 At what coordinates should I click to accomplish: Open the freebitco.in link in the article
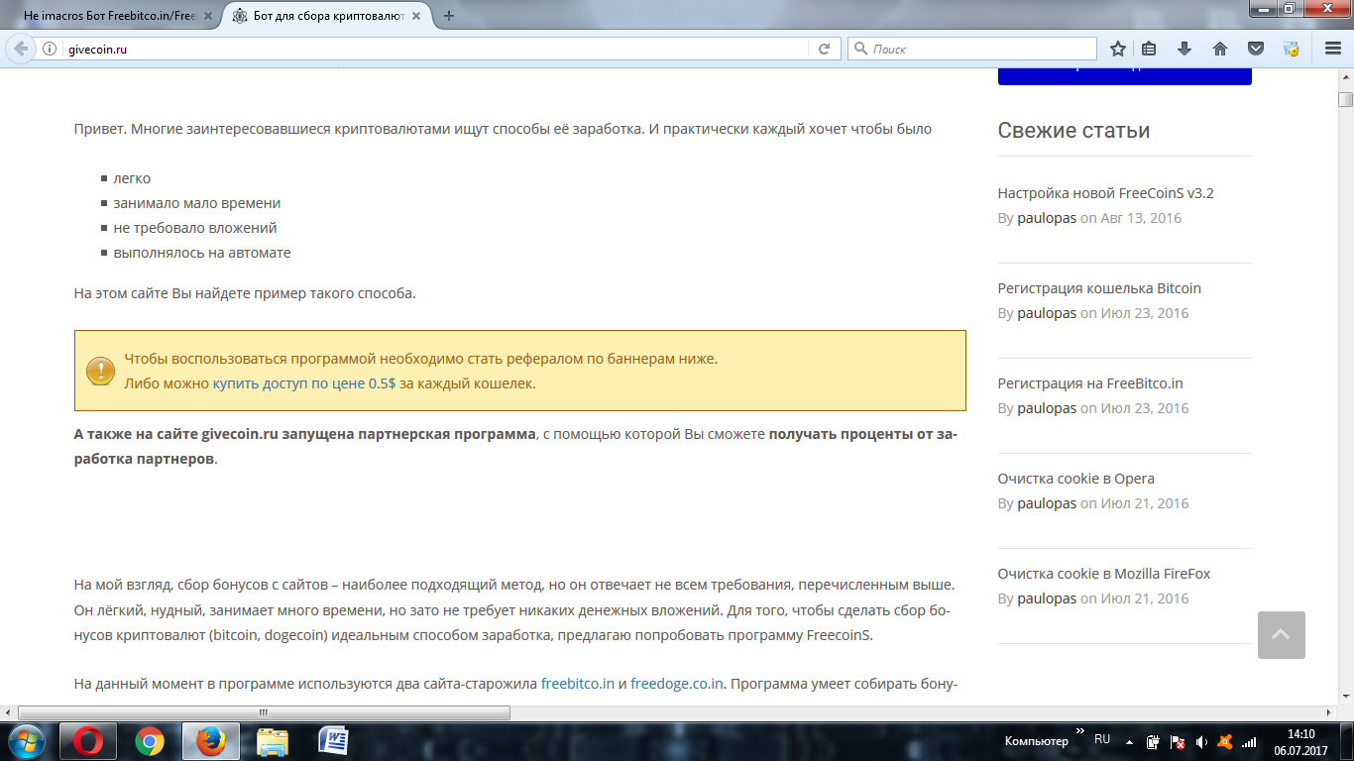[x=577, y=684]
